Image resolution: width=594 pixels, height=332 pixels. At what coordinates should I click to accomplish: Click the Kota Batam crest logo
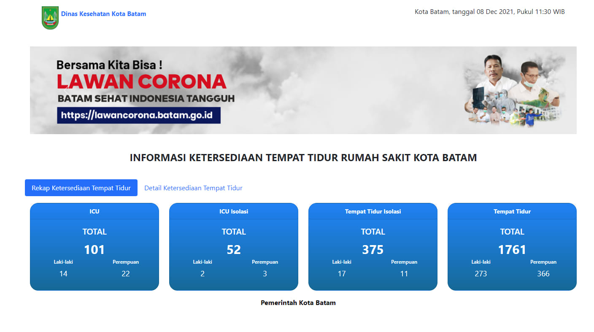(x=50, y=18)
